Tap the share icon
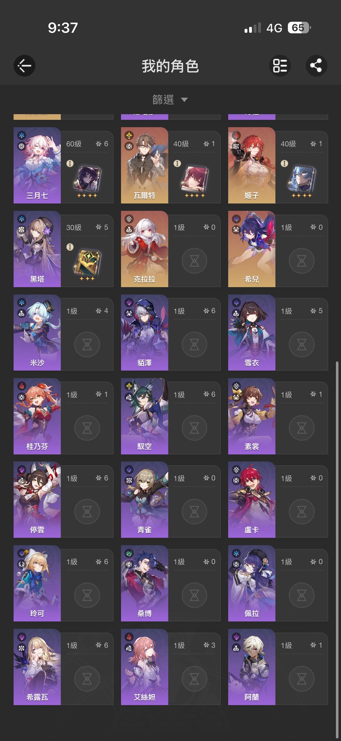The width and height of the screenshot is (341, 741). (x=316, y=65)
